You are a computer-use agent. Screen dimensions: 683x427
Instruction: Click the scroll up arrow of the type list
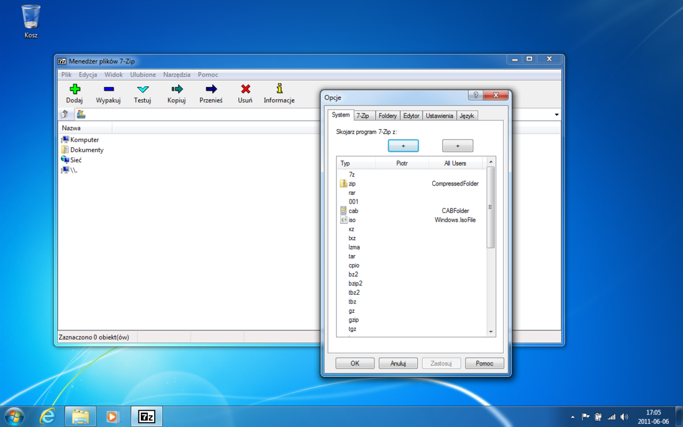491,162
